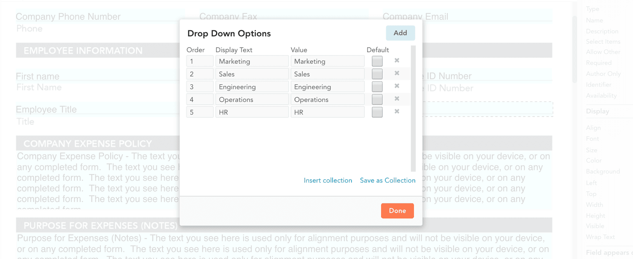Click Done to close Drop Down Options

click(397, 210)
